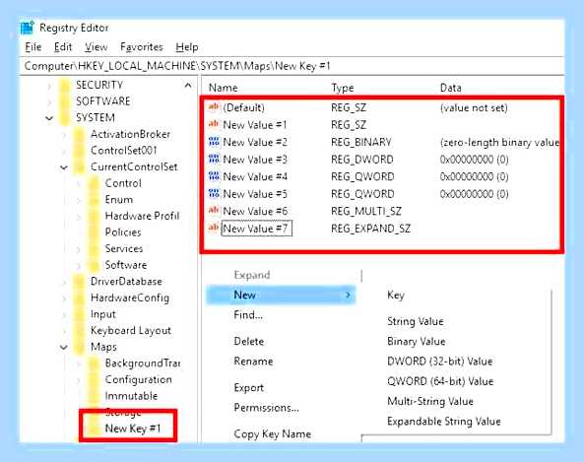584x462 pixels.
Task: Click the SOFTWARE folder icon
Action: (x=65, y=101)
